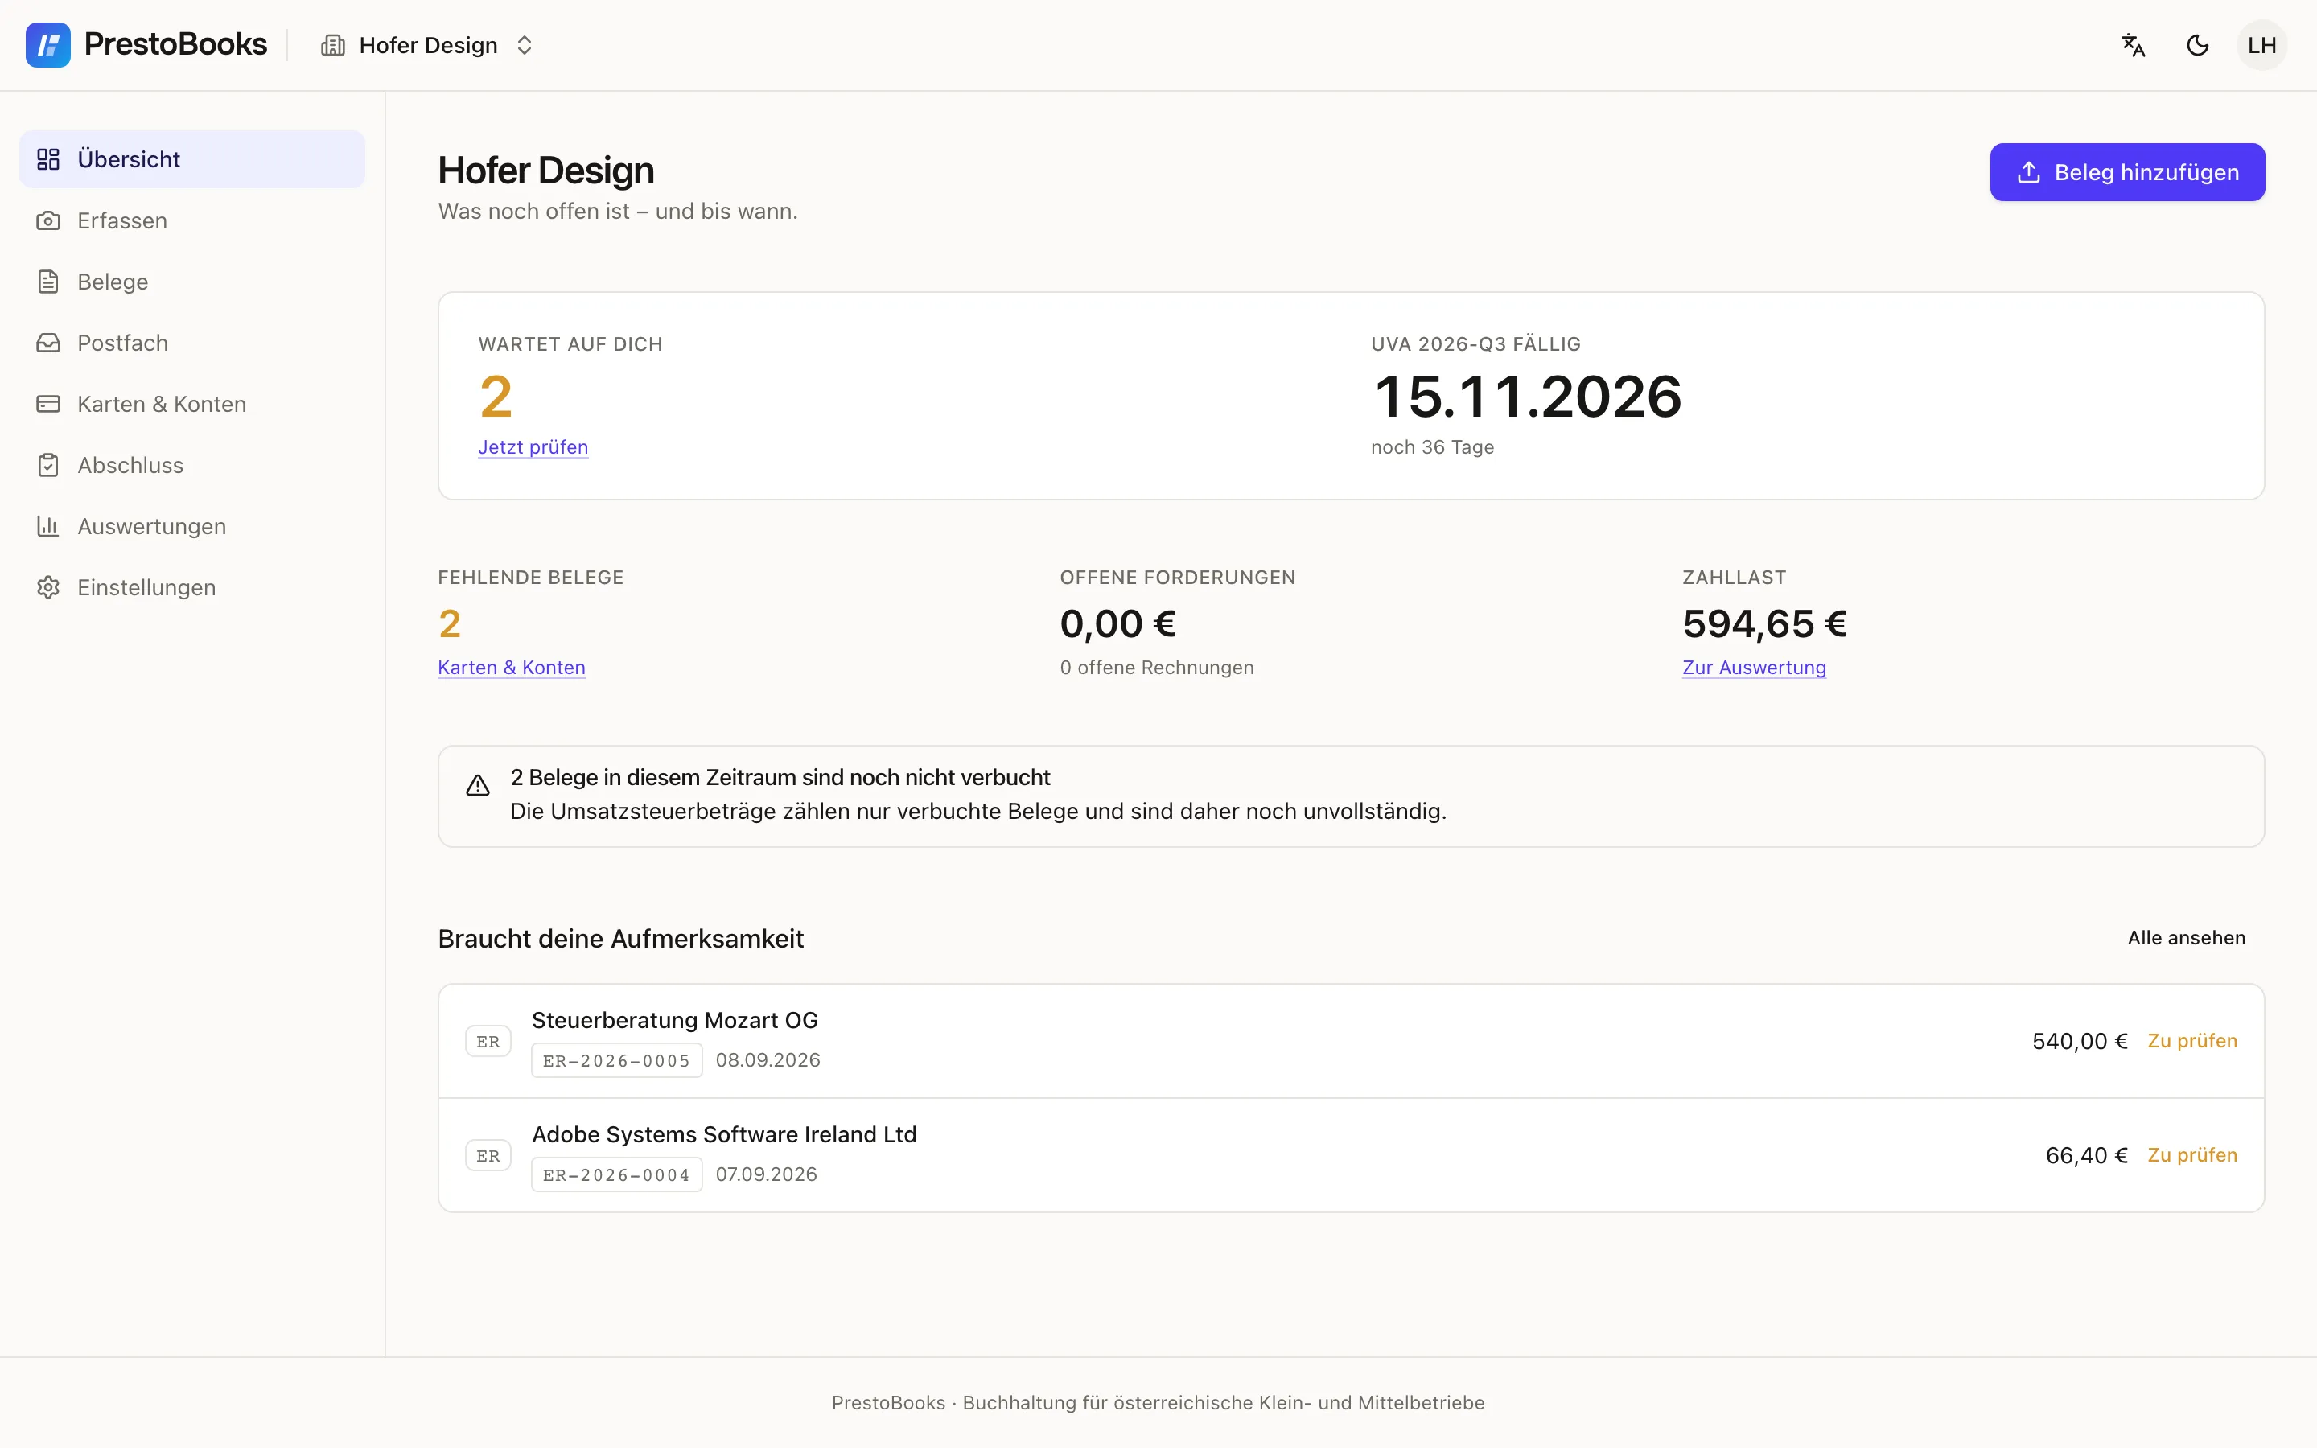Click Zu prüfen status for 540,00 €
Screen dimensions: 2317x1448
click(2191, 1041)
